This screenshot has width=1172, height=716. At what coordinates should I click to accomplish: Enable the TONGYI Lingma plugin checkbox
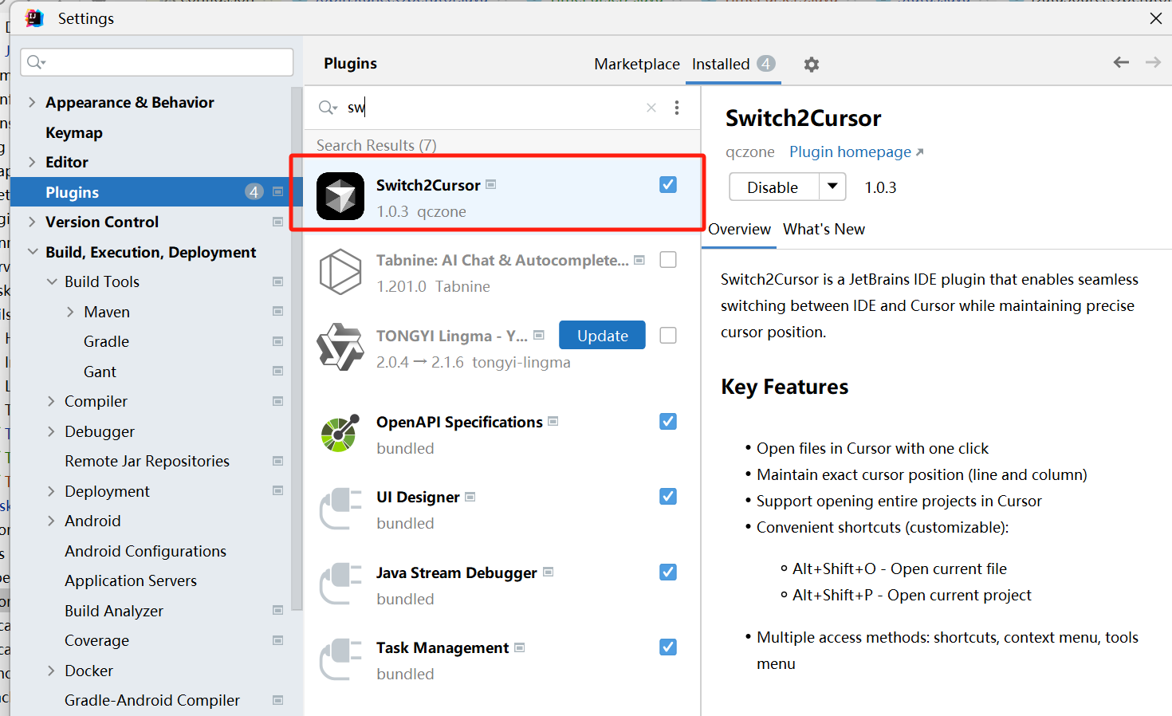point(668,336)
